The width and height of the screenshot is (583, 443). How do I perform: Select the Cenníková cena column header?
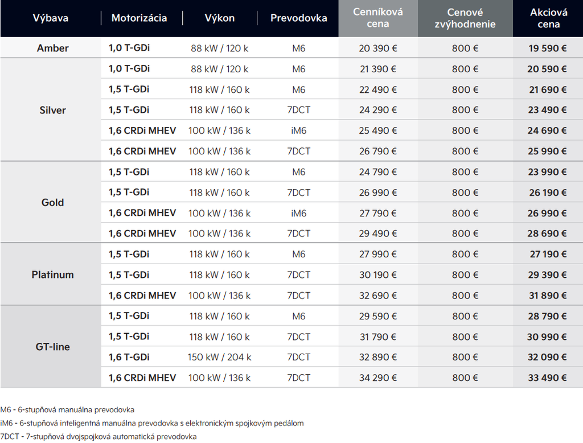[378, 18]
